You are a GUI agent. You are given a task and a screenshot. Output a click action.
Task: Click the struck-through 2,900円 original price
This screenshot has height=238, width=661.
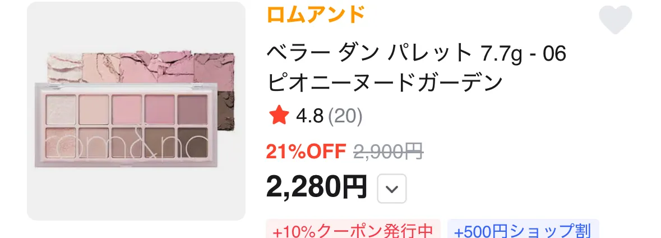[x=389, y=152]
